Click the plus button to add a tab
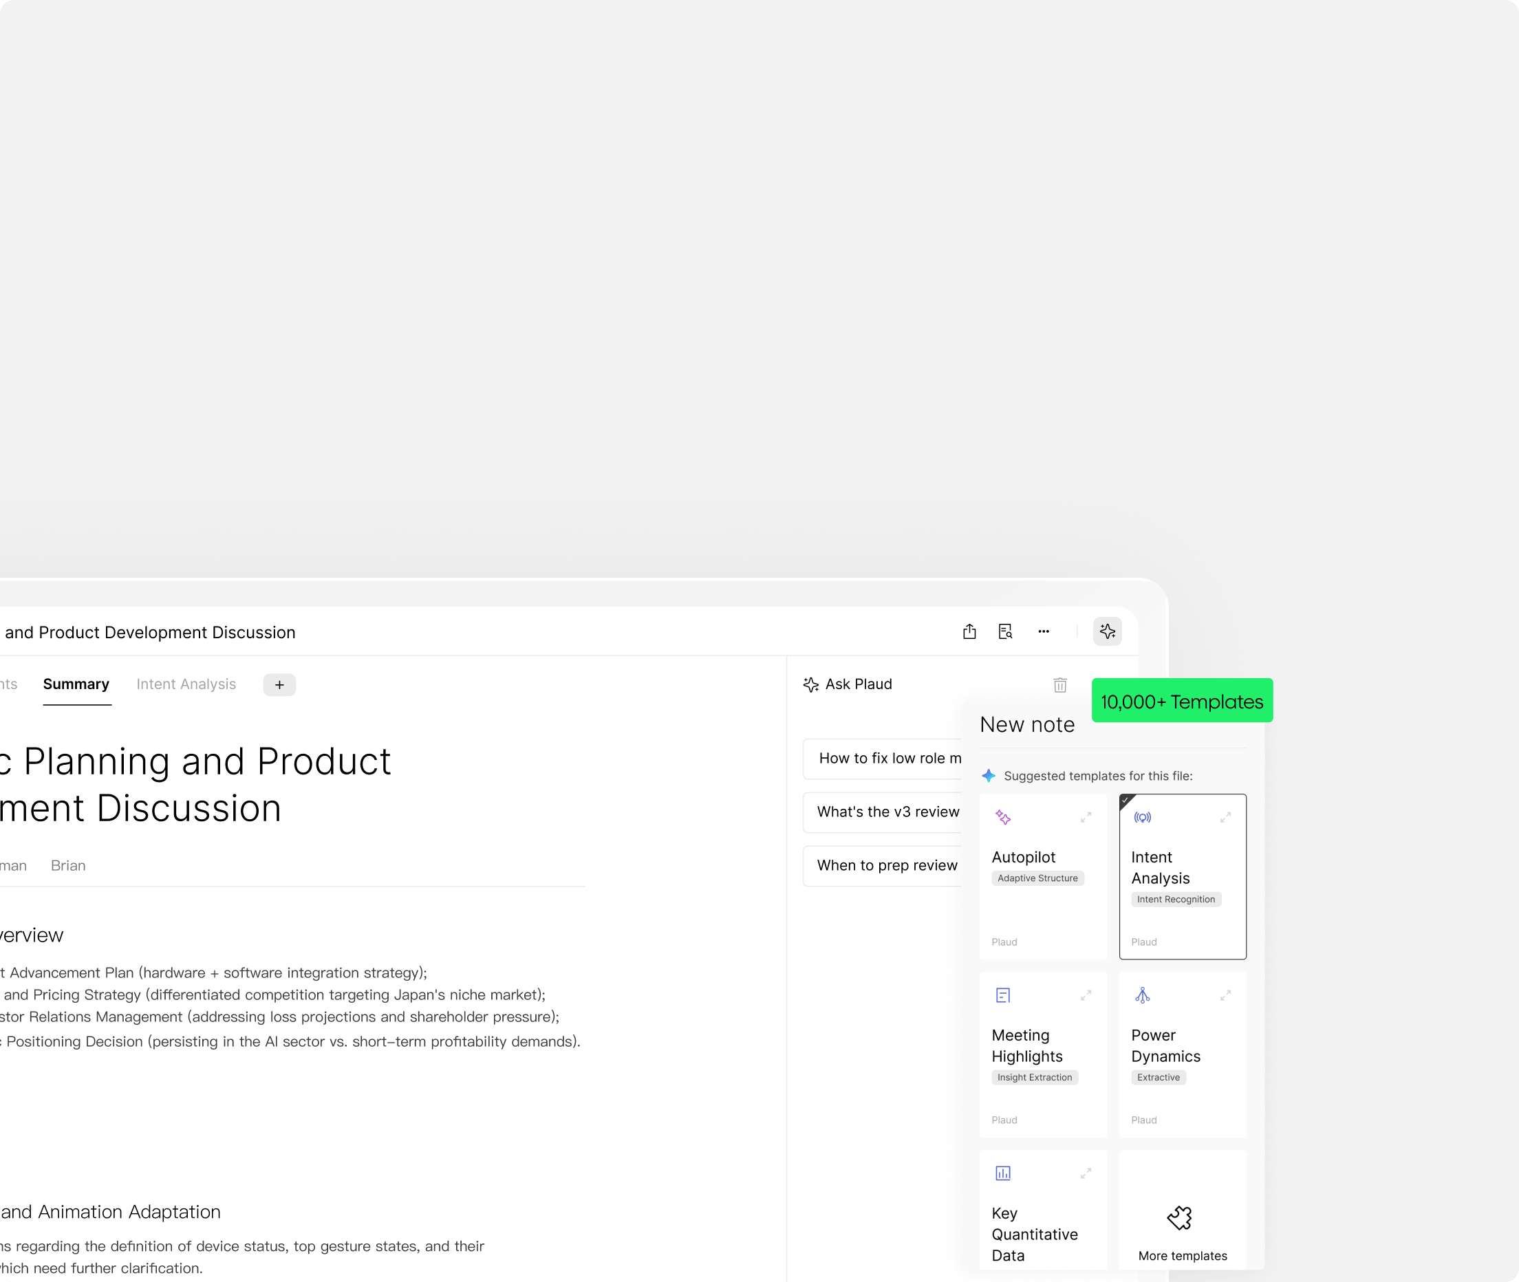Image resolution: width=1519 pixels, height=1282 pixels. (x=279, y=684)
